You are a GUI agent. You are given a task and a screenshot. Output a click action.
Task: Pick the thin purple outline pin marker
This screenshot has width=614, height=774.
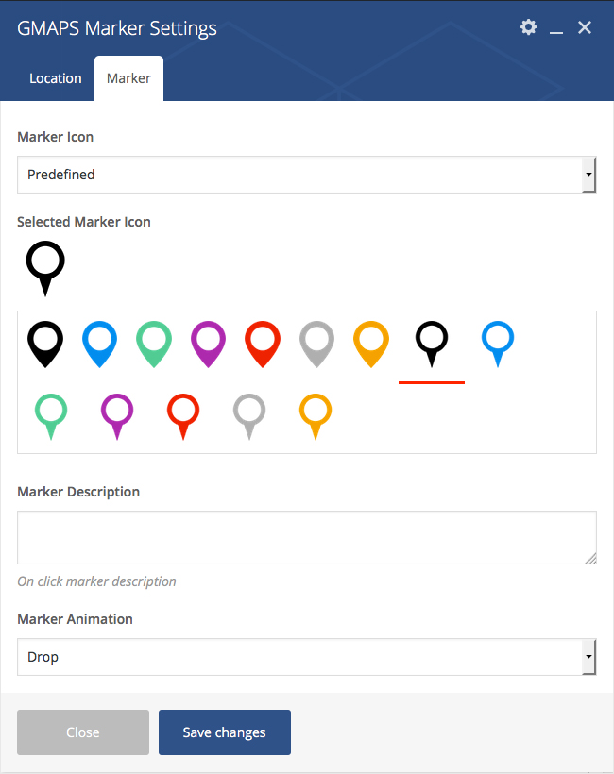[x=117, y=416]
